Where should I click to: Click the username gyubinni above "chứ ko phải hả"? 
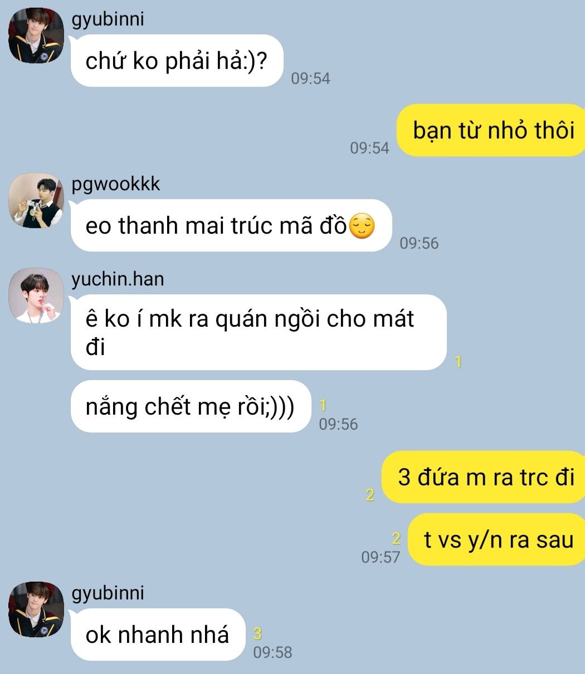point(108,19)
